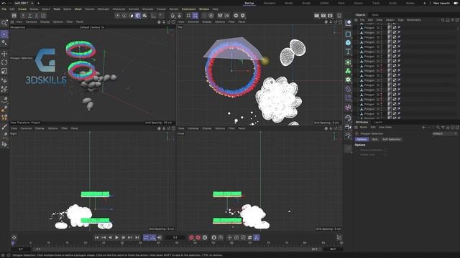Toggle the Y axis lock

coord(30,16)
